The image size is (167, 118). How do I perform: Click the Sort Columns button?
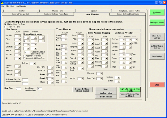coord(106,97)
